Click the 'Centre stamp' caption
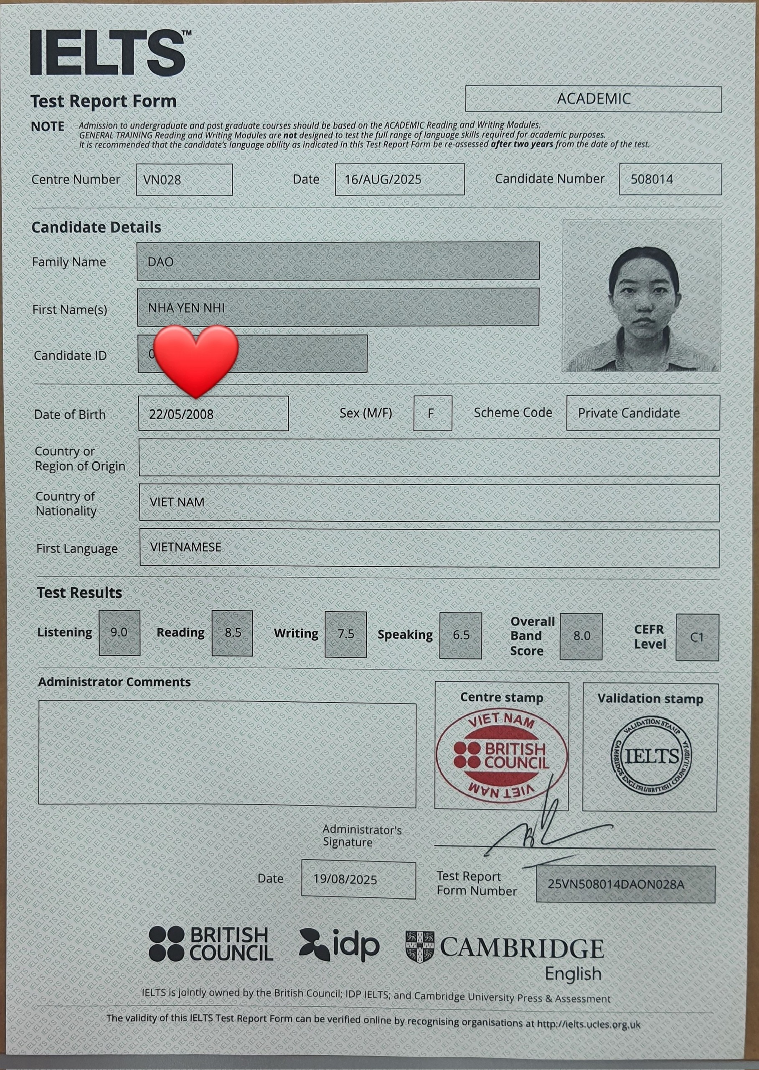The height and width of the screenshot is (1070, 759). point(502,697)
